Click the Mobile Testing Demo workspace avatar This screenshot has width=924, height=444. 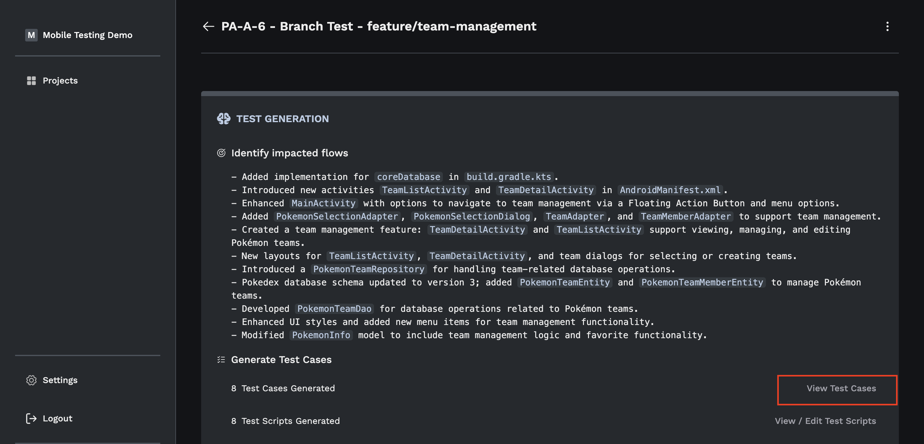click(31, 35)
